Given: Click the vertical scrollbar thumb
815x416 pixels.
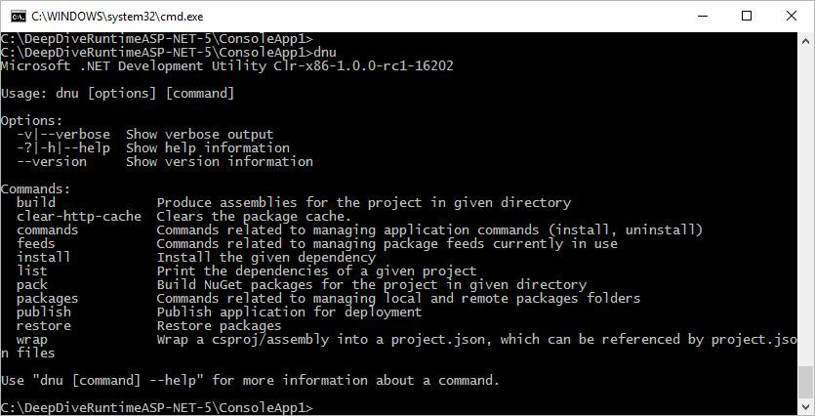Looking at the screenshot, I should [805, 383].
